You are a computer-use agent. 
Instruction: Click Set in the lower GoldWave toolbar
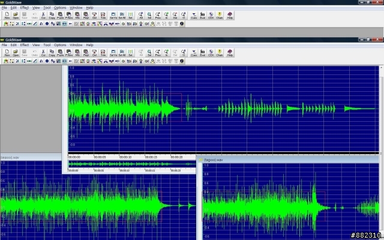[x=131, y=52]
